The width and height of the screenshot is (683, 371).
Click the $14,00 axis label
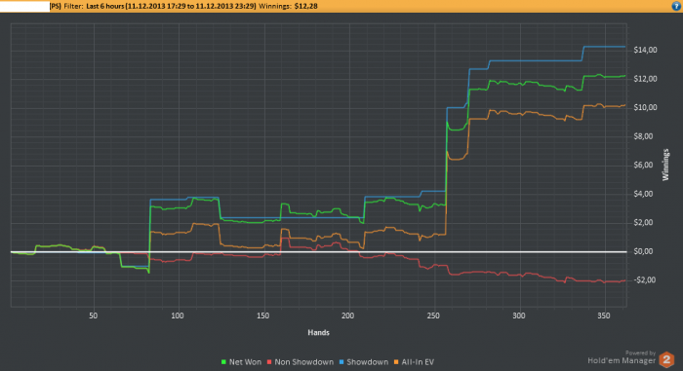click(646, 50)
